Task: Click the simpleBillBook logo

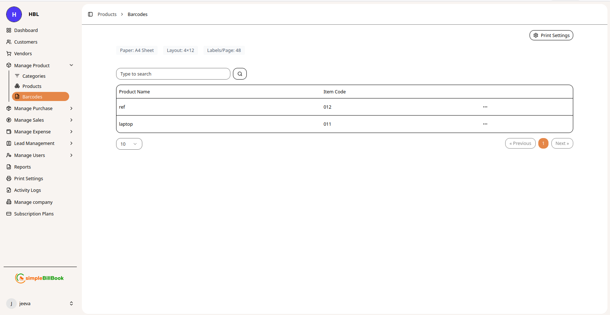Action: point(40,278)
